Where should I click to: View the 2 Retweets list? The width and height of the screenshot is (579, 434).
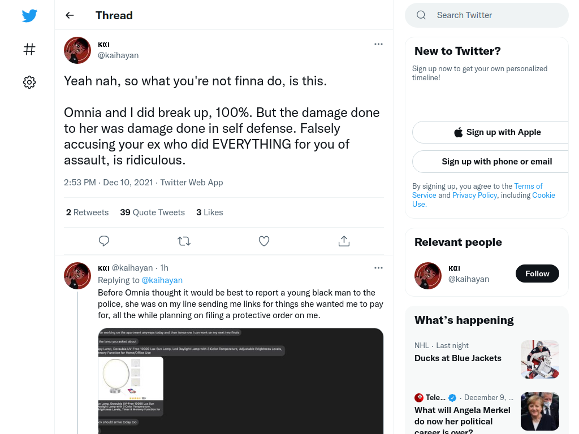87,212
